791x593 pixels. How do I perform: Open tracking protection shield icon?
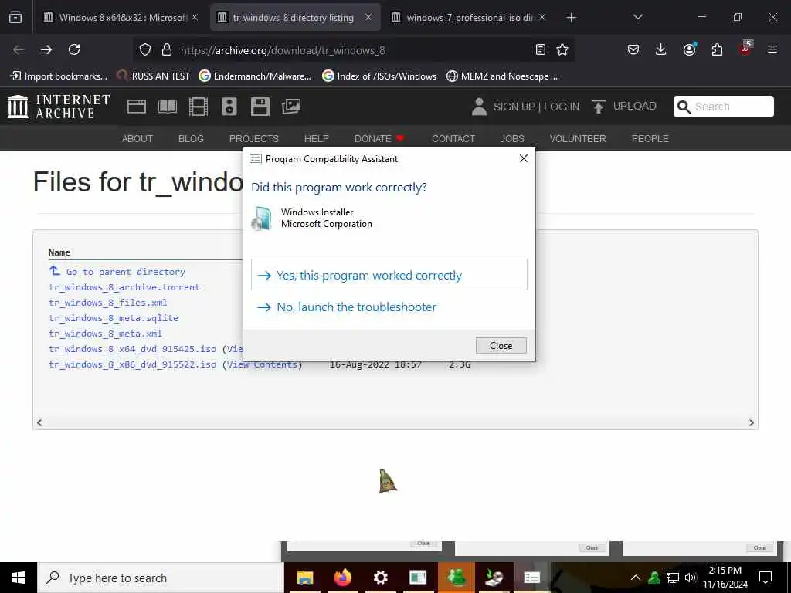145,49
